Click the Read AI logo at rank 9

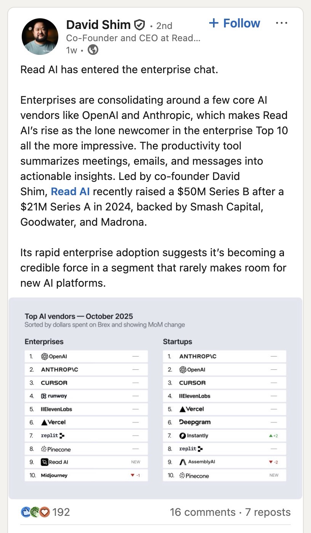click(x=44, y=462)
